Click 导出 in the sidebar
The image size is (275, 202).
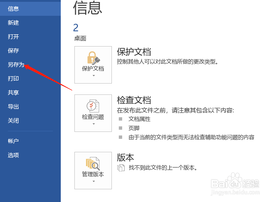pyautogui.click(x=13, y=107)
